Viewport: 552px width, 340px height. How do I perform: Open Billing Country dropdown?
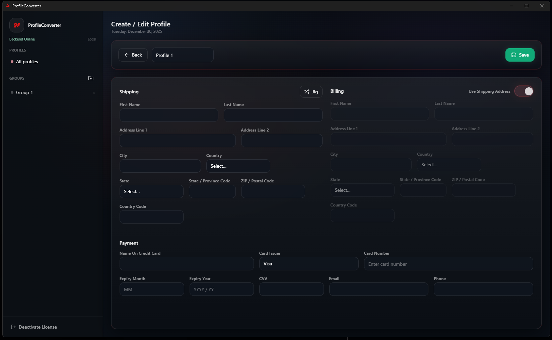[449, 165]
